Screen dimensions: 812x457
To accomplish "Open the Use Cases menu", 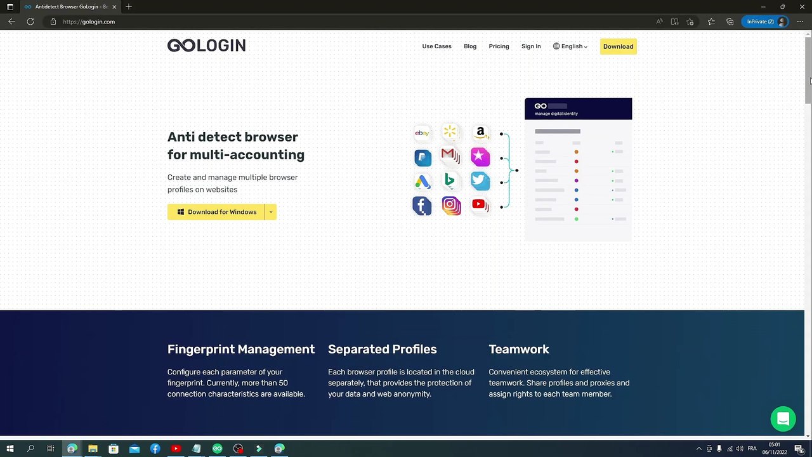I will point(436,46).
